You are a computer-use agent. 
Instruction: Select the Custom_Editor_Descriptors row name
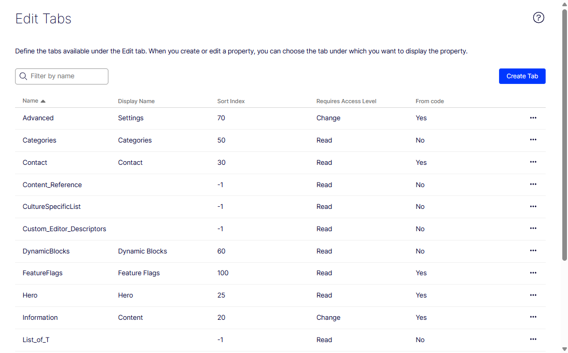(x=64, y=229)
